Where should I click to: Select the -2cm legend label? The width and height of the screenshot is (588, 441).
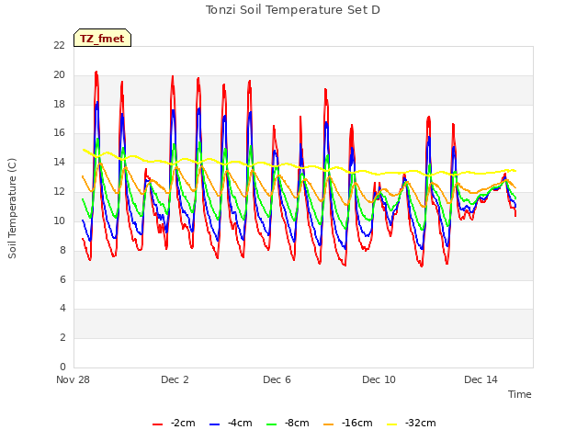point(183,423)
